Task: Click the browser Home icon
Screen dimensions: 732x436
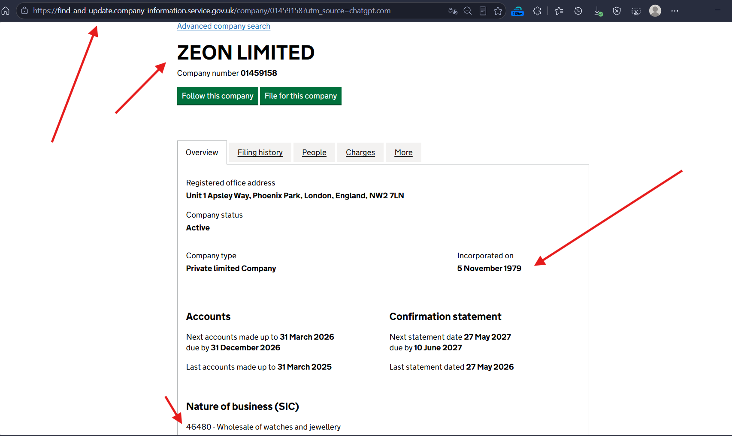Action: point(6,11)
